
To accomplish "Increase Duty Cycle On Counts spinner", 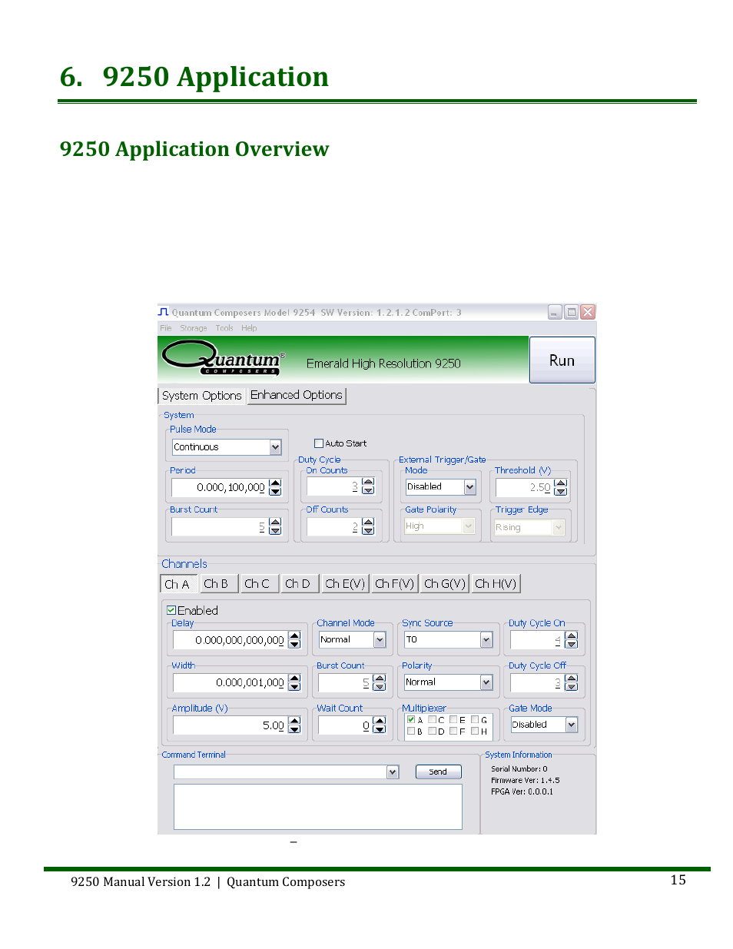I will click(x=368, y=483).
